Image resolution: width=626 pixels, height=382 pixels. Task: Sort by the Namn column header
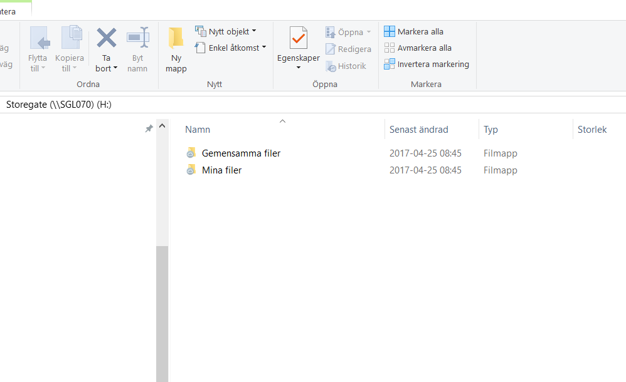(x=198, y=130)
